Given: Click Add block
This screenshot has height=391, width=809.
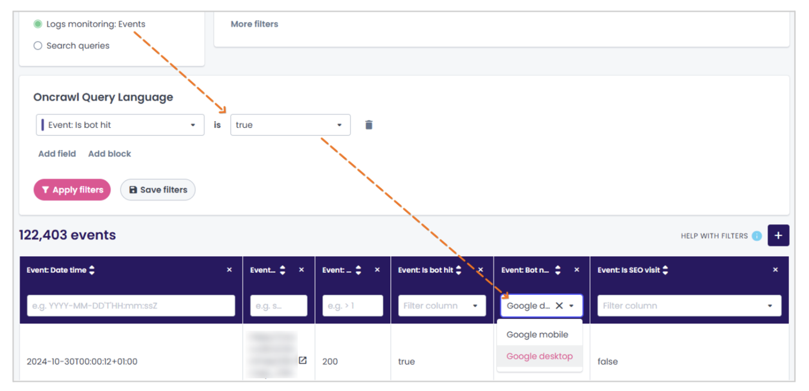Looking at the screenshot, I should pos(110,154).
